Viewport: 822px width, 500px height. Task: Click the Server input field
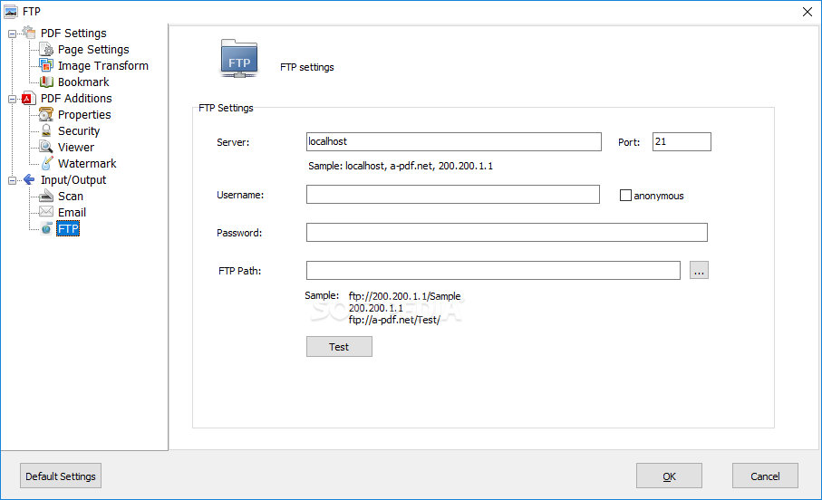point(453,141)
